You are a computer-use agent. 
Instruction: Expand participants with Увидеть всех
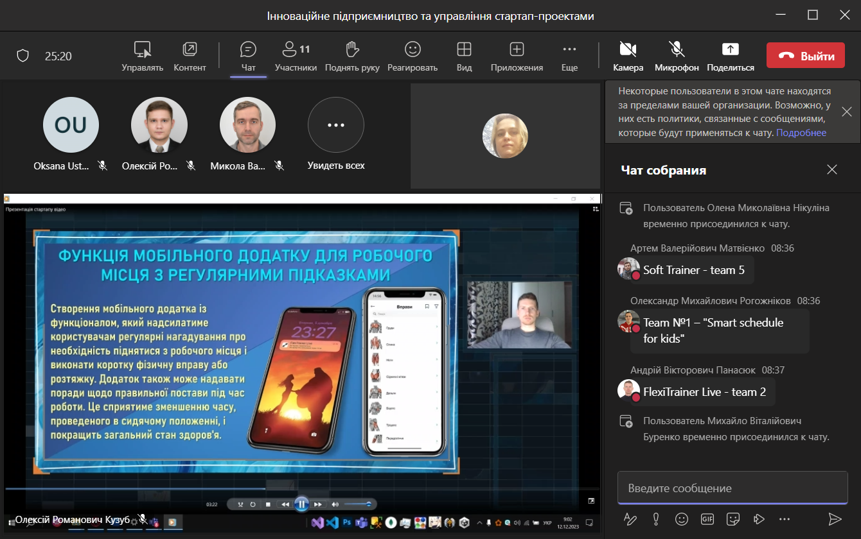pos(335,126)
